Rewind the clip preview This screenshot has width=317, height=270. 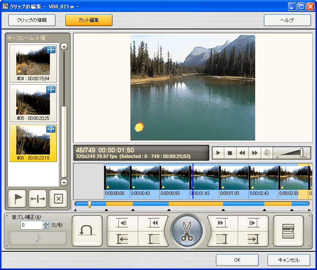coord(242,153)
